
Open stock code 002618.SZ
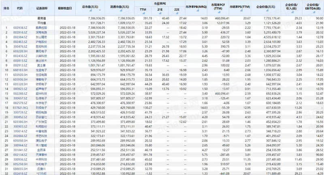pos(20,173)
